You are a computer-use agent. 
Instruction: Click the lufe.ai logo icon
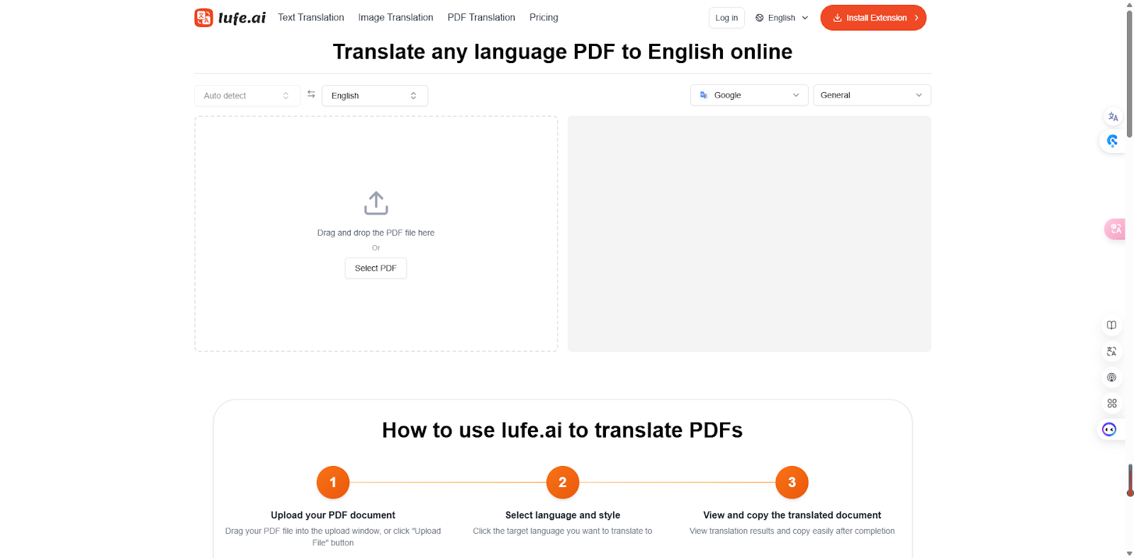tap(203, 18)
